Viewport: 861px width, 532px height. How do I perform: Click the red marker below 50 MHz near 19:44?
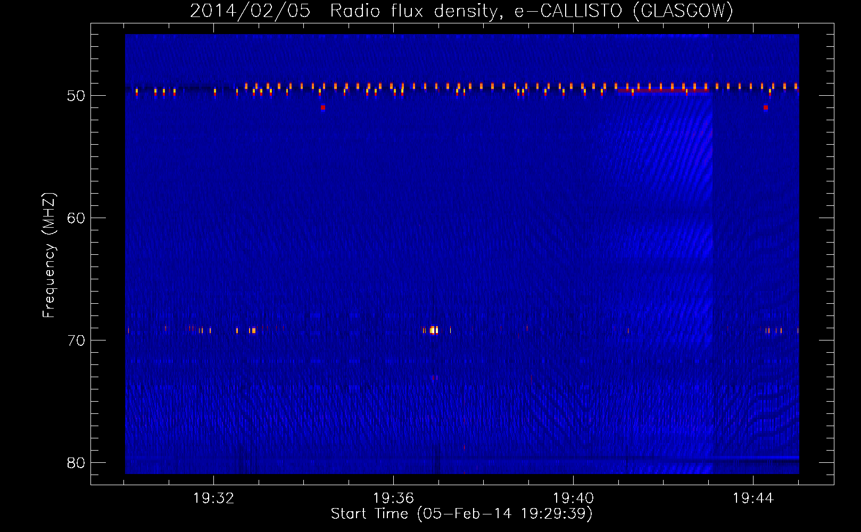point(766,107)
